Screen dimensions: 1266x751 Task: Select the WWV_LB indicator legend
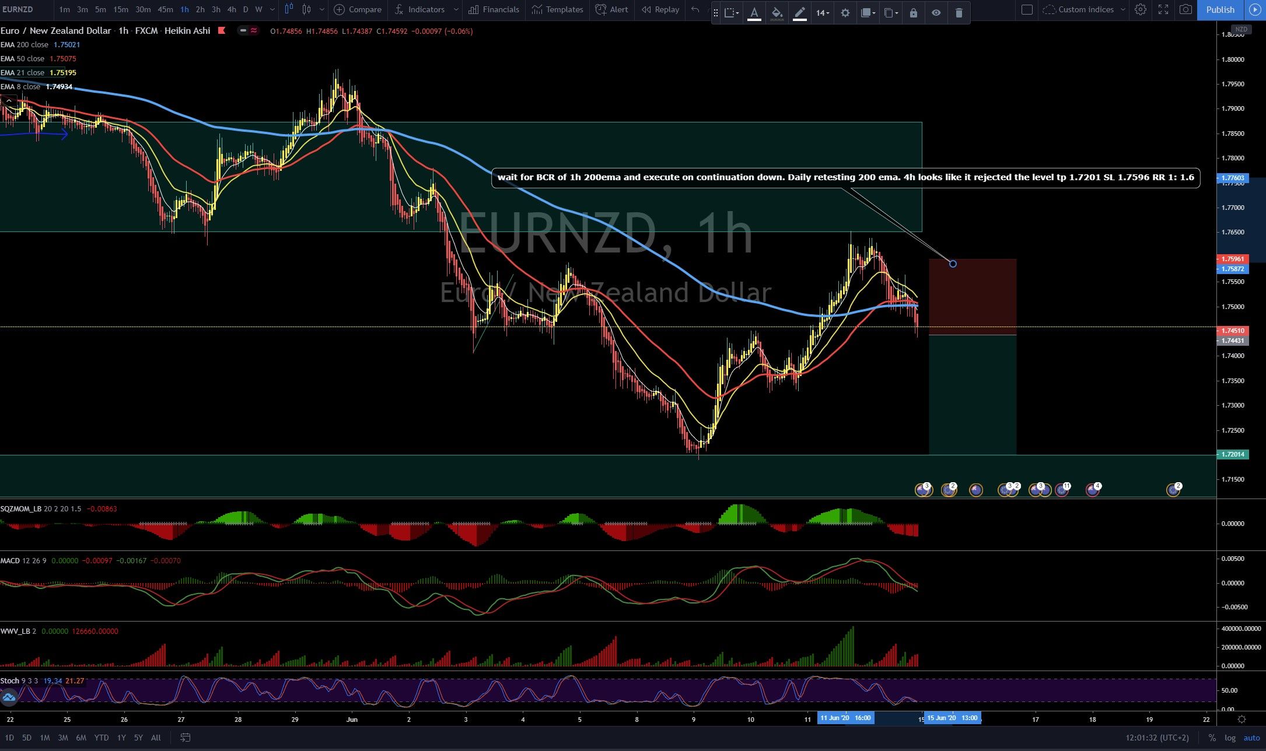click(18, 631)
